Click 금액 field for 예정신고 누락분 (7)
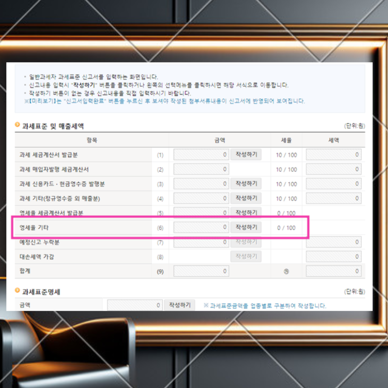 point(201,242)
